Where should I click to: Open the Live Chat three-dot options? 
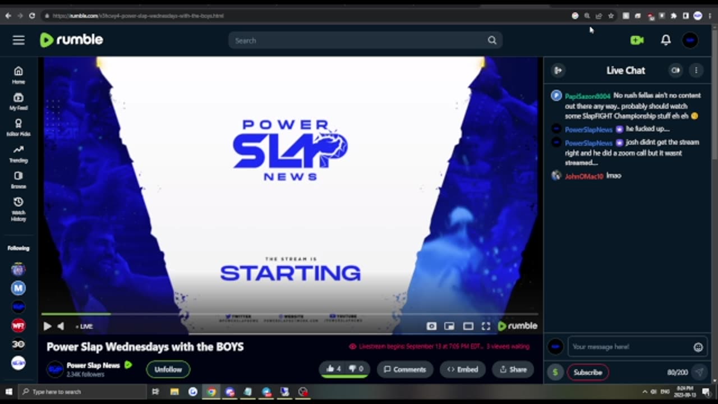pyautogui.click(x=696, y=70)
